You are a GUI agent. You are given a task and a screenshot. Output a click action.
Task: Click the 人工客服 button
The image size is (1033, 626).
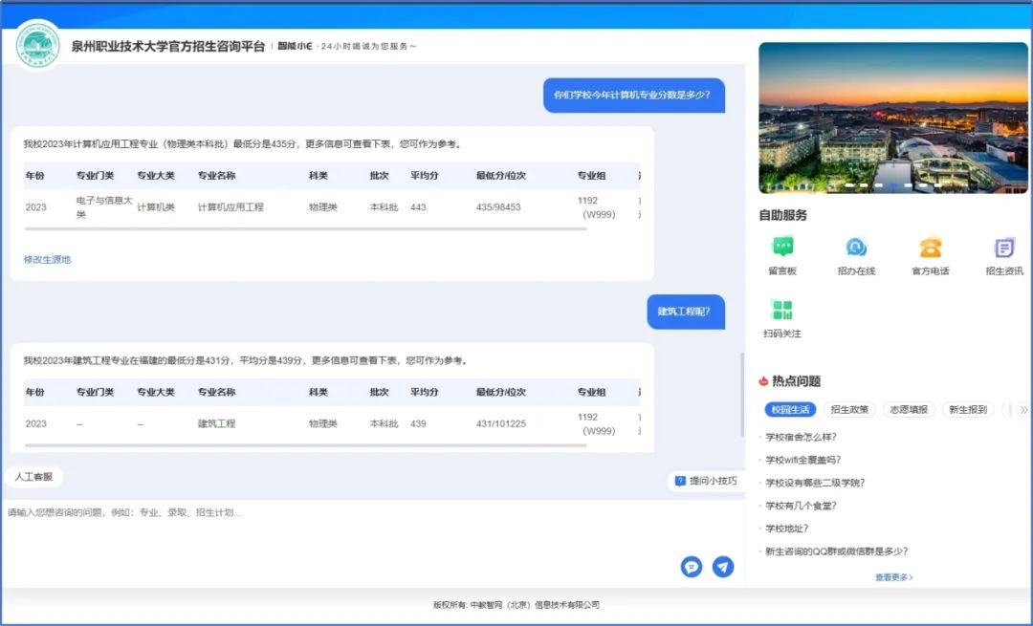coord(33,476)
